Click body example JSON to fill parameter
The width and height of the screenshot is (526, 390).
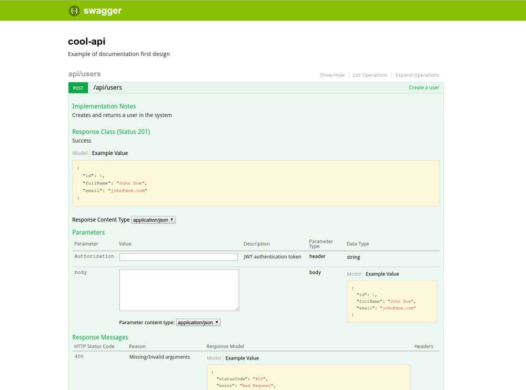[x=392, y=302]
